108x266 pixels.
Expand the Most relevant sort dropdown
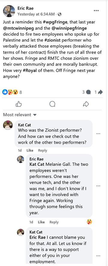pyautogui.click(x=20, y=115)
